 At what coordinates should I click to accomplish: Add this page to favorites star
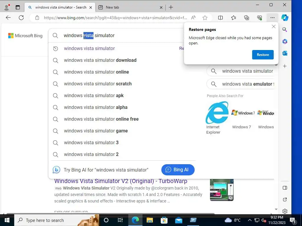point(205,18)
